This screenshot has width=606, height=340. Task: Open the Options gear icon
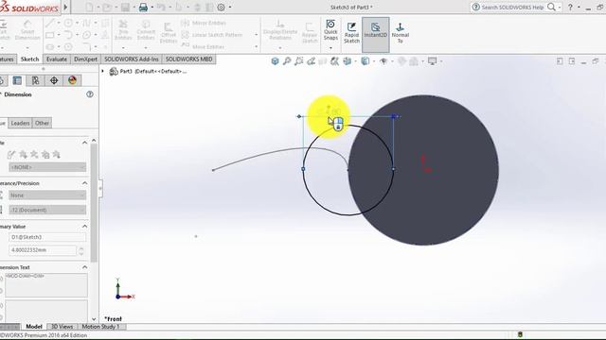pyautogui.click(x=221, y=8)
